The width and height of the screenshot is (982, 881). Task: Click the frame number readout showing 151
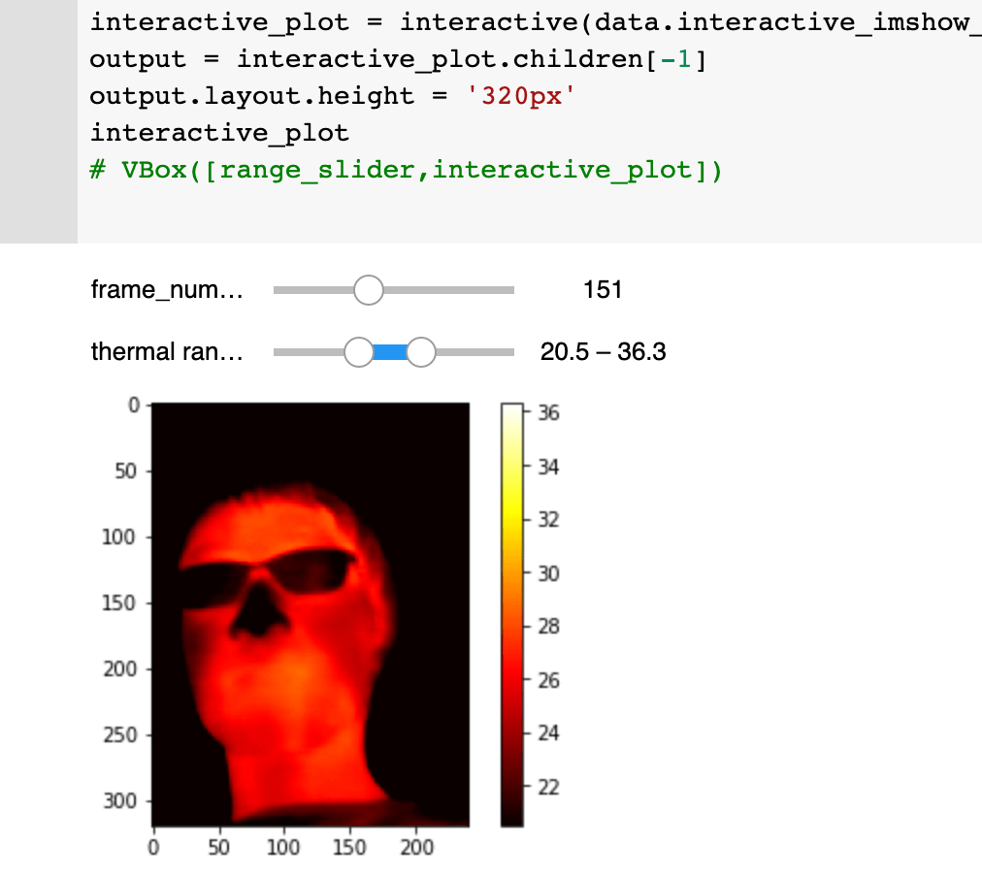click(x=603, y=289)
